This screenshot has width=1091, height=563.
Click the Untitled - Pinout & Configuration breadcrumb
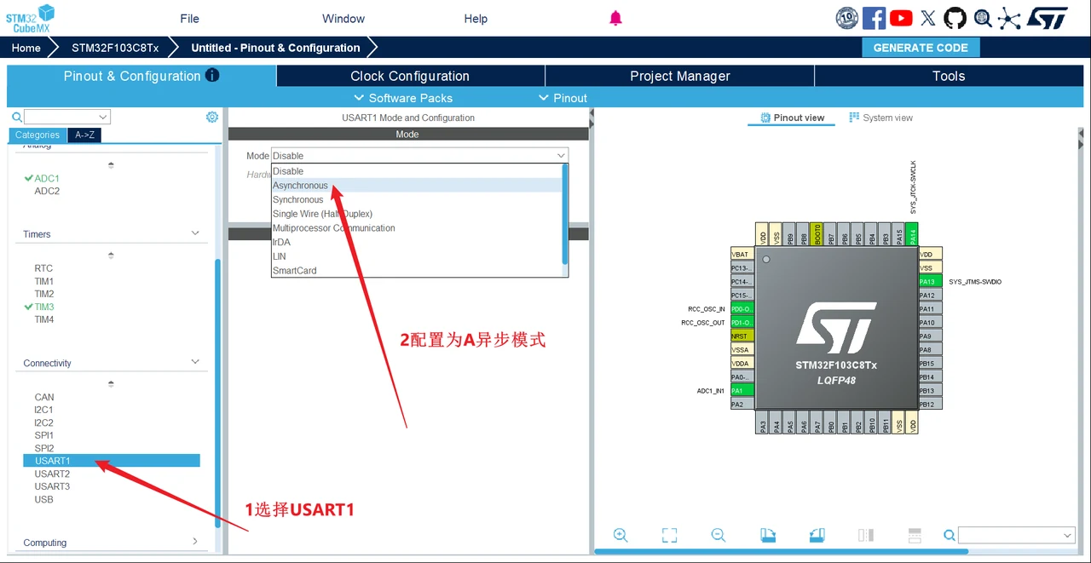click(x=275, y=48)
